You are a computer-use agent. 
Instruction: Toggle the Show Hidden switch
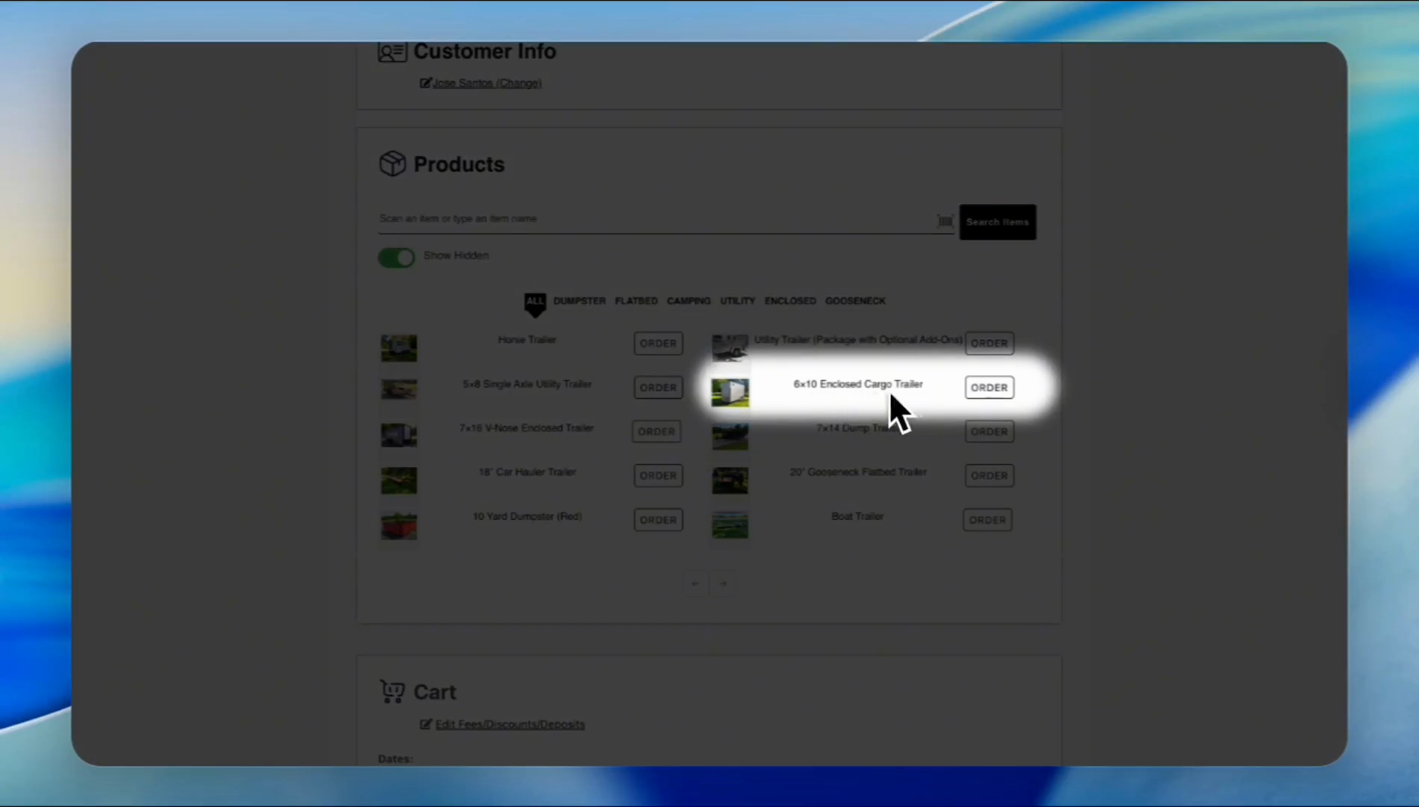click(x=397, y=258)
